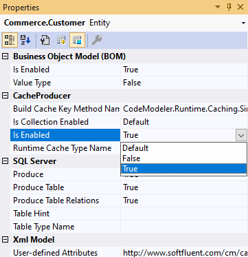The image size is (248, 257).
Task: Click the Is Collection Enabled Default value
Action: click(184, 122)
